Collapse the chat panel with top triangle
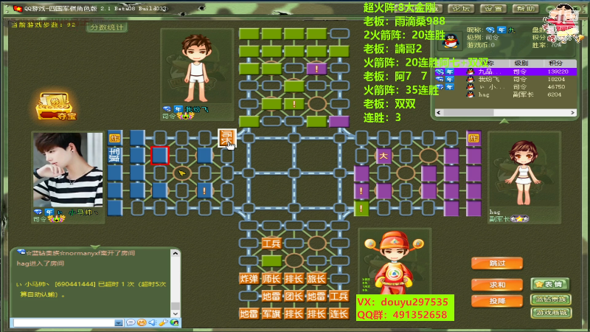This screenshot has height=332, width=590. [95, 247]
